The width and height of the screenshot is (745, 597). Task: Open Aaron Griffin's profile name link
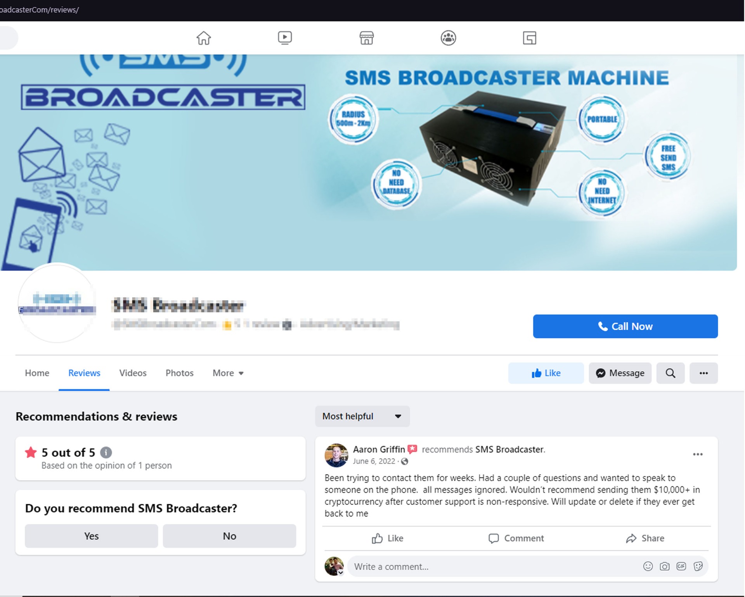pos(379,449)
